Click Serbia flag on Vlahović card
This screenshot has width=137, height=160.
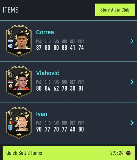click(x=10, y=82)
